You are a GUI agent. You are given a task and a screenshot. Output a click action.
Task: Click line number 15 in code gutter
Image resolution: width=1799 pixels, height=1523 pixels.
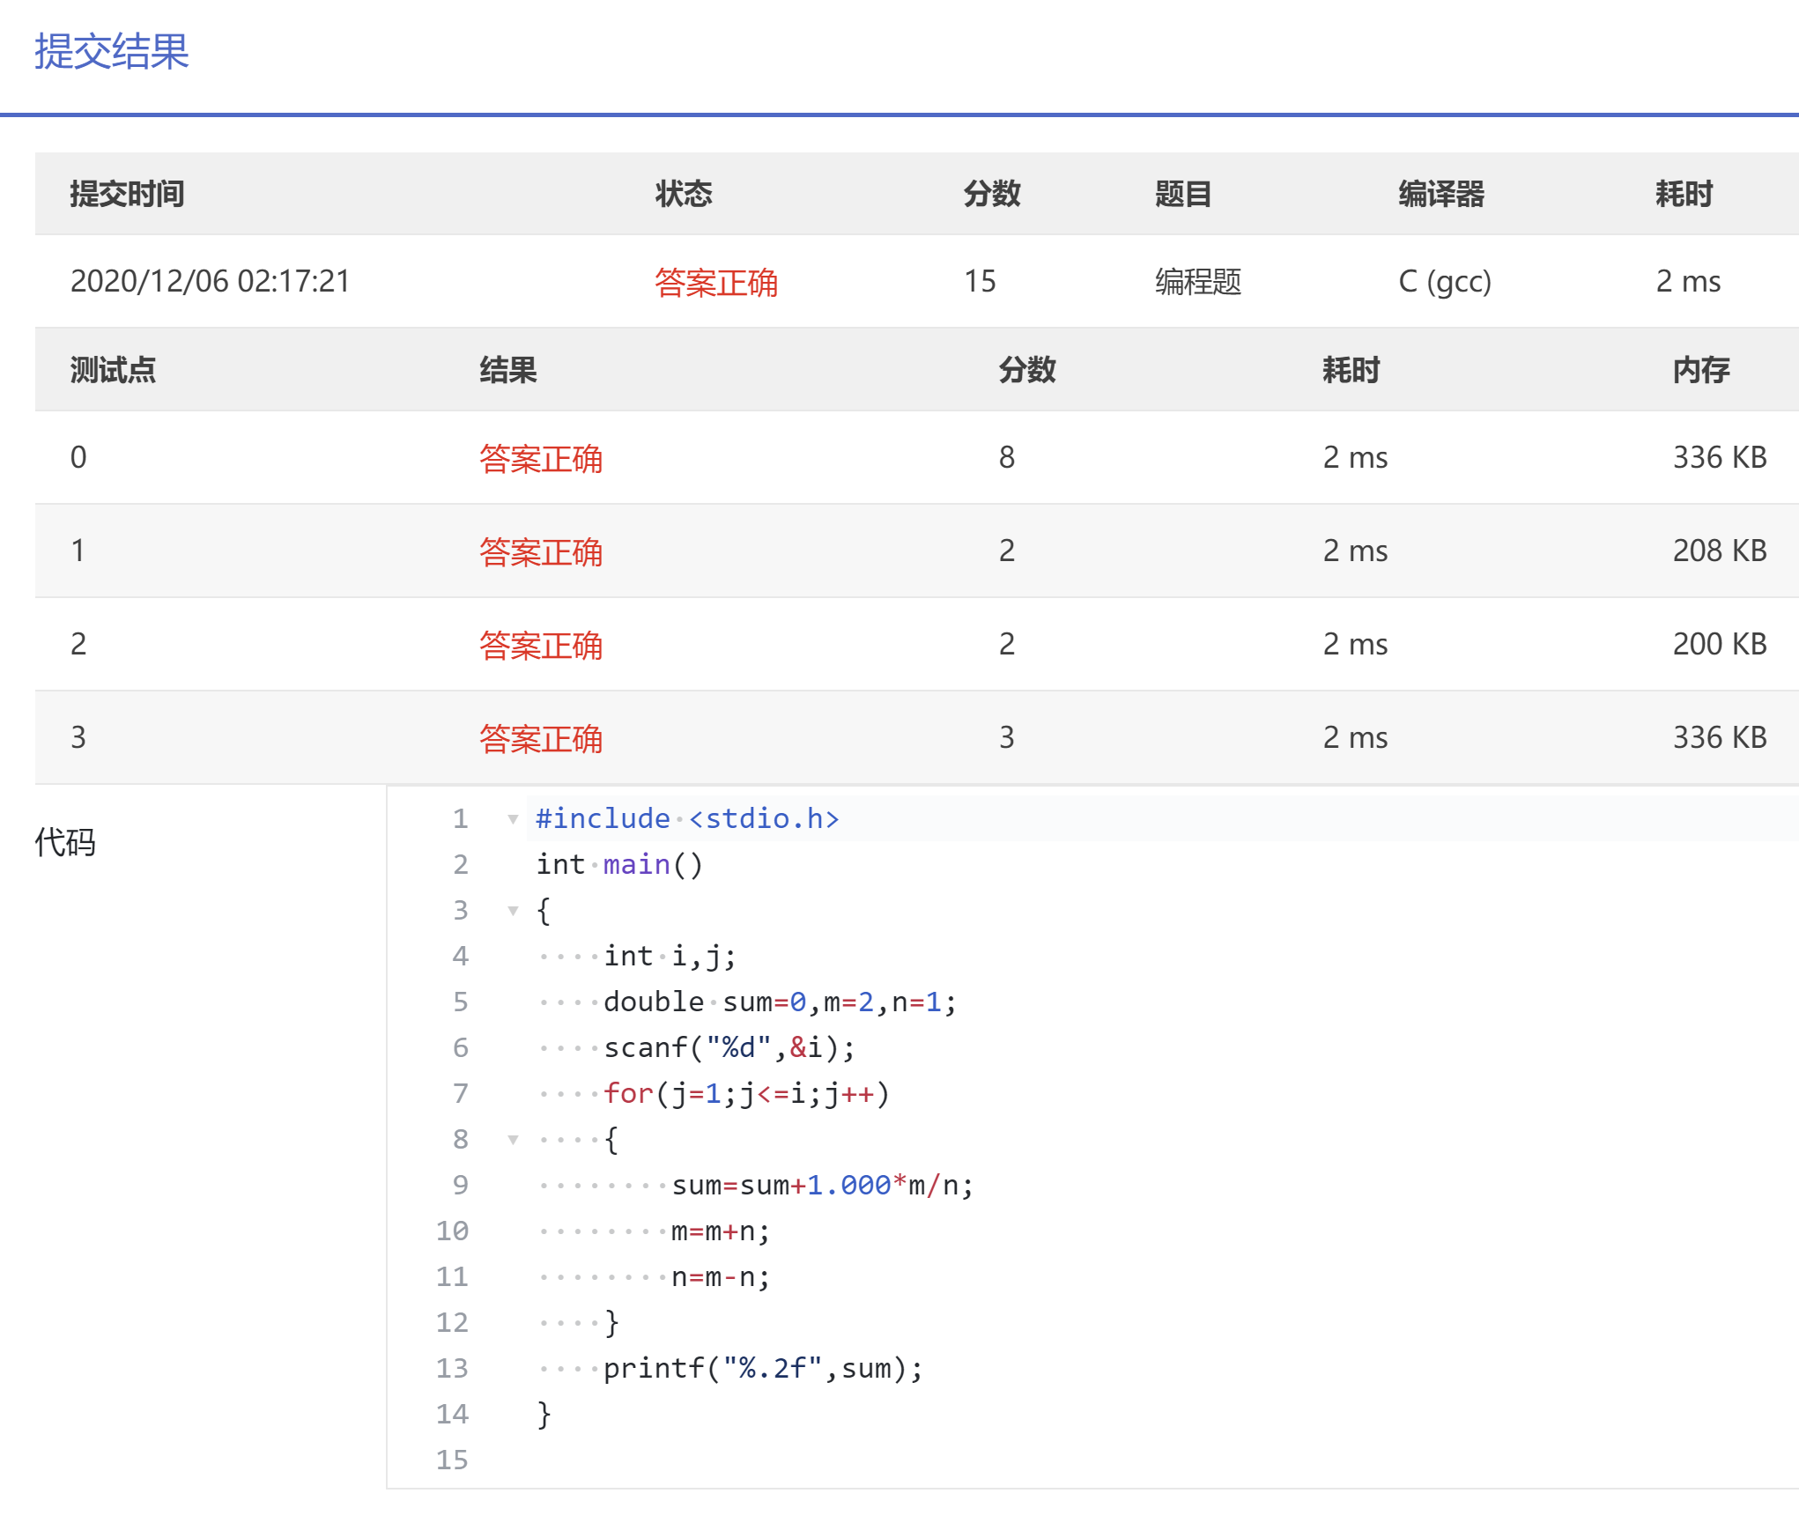point(452,1460)
